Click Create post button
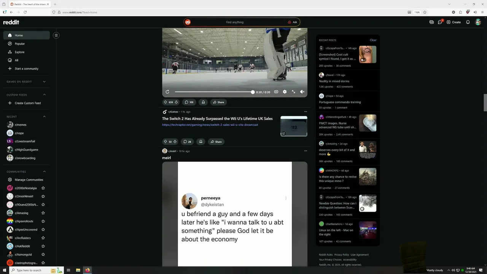The width and height of the screenshot is (487, 274). coord(454,22)
